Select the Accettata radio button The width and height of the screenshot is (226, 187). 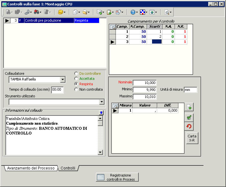click(76, 79)
